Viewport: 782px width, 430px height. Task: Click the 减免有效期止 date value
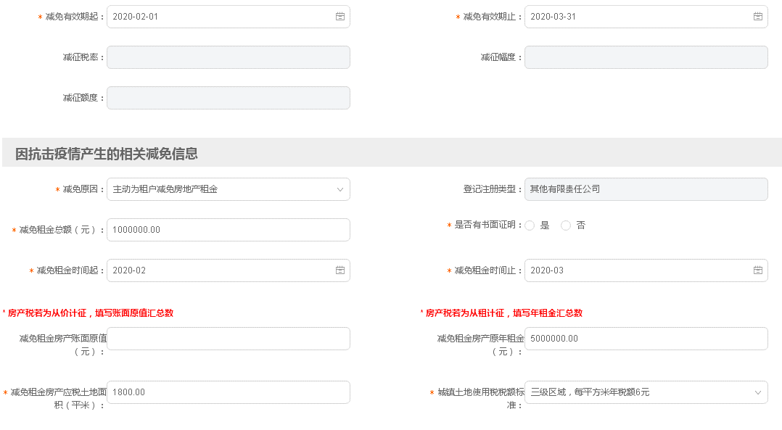tap(553, 17)
